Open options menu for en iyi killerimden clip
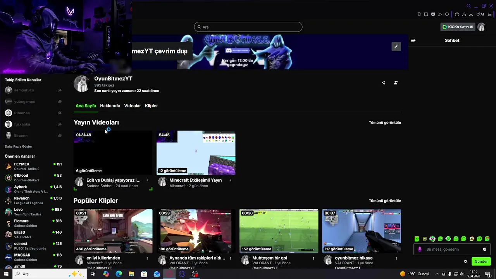Screen dimensions: 496x279 (148, 258)
